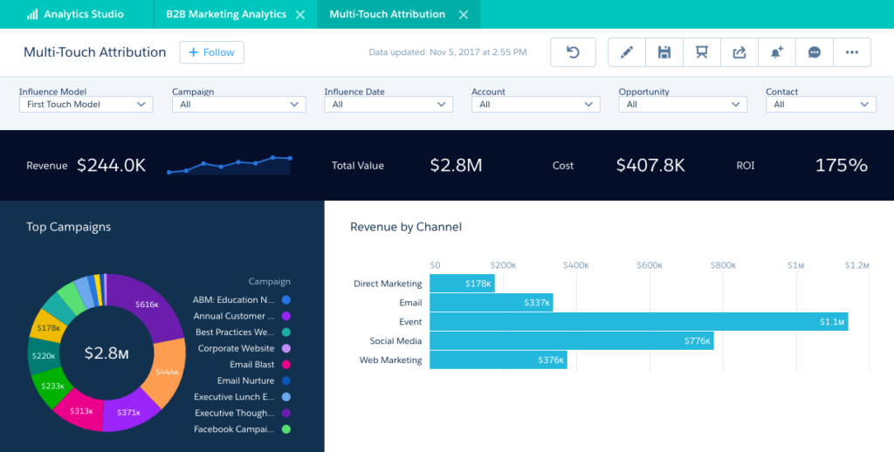This screenshot has width=894, height=452.
Task: Click the Email Blast pink legend swatch
Action: tap(286, 365)
